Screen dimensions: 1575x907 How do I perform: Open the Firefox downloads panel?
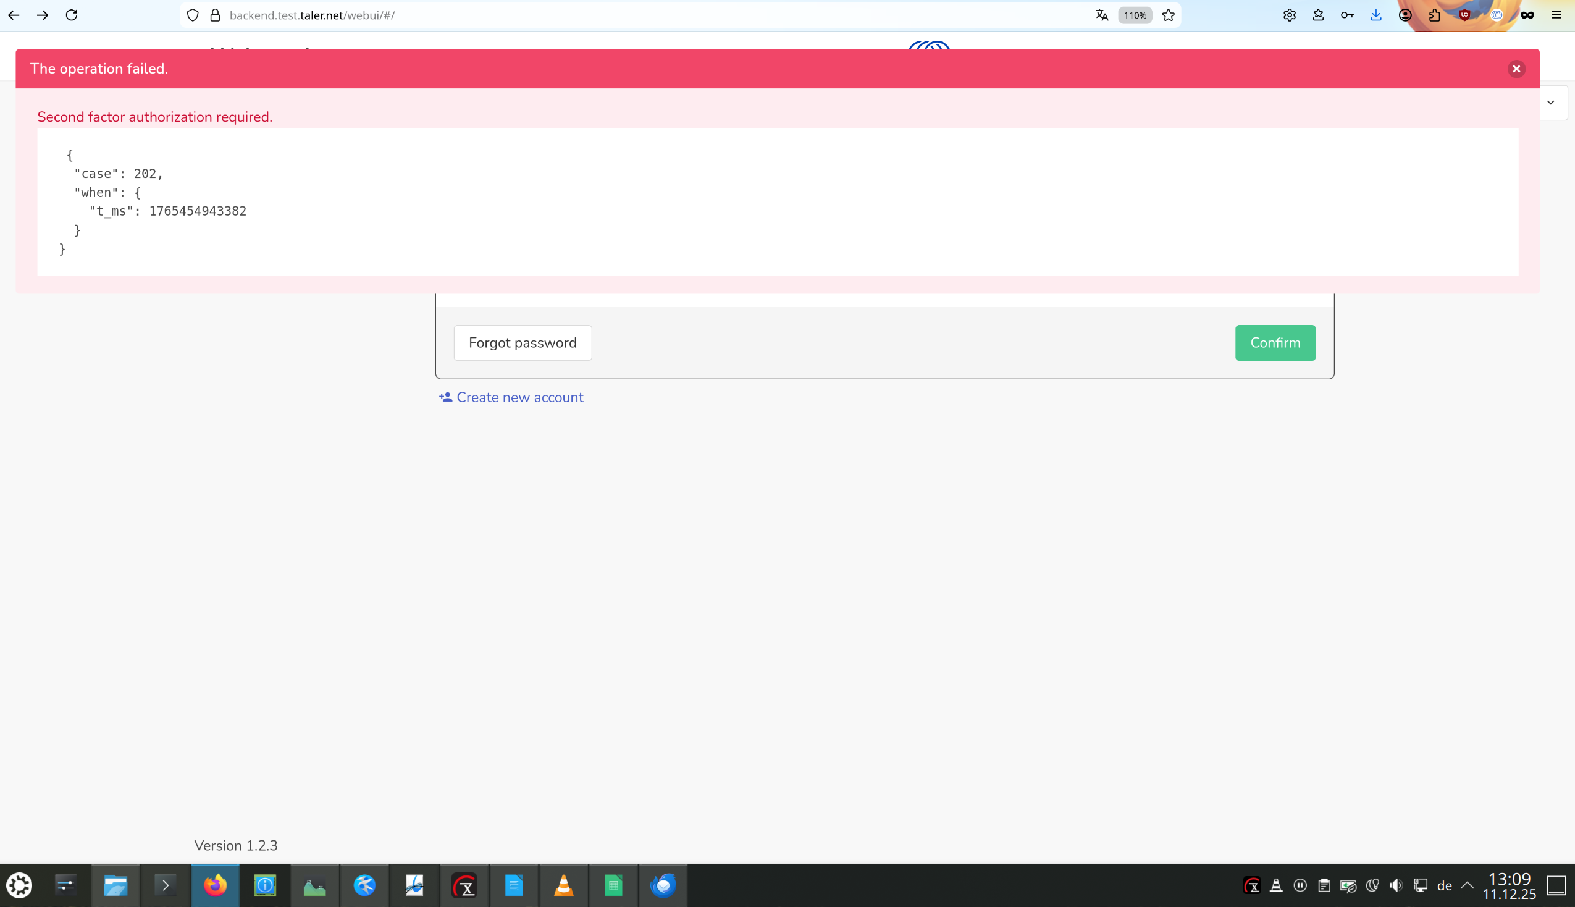tap(1375, 15)
